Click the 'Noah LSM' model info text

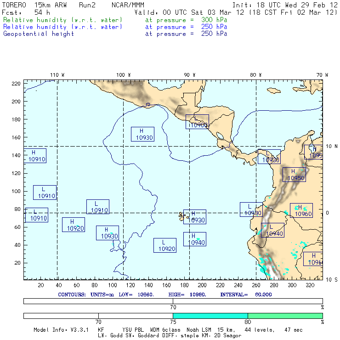pos(199,330)
